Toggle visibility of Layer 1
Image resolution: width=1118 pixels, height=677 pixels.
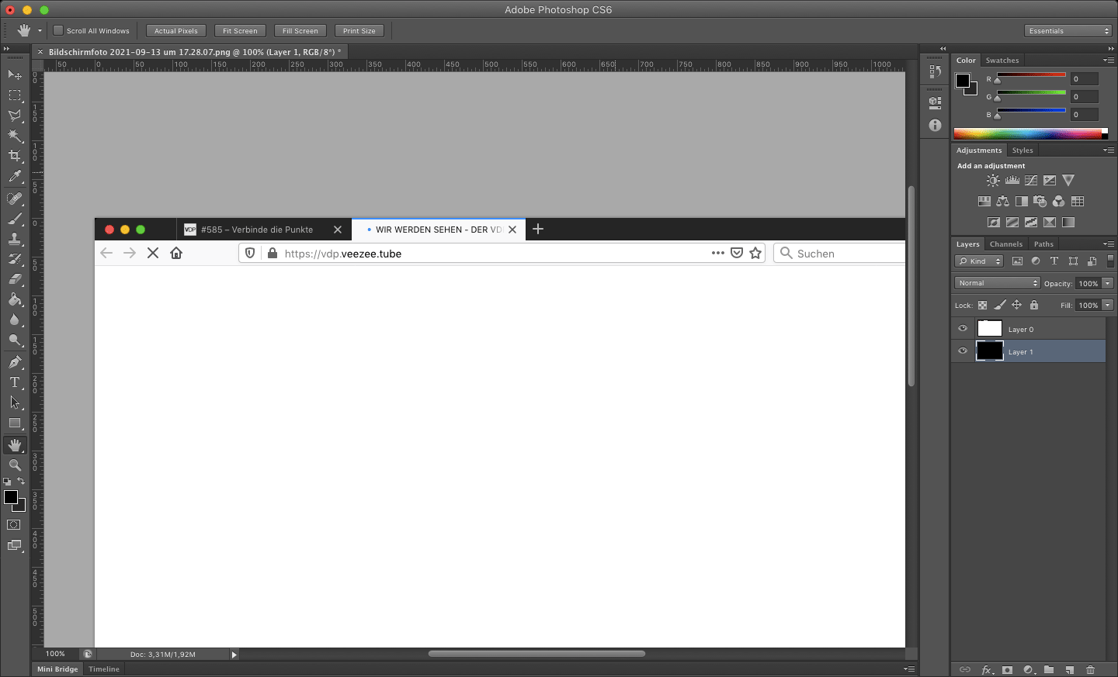tap(963, 351)
